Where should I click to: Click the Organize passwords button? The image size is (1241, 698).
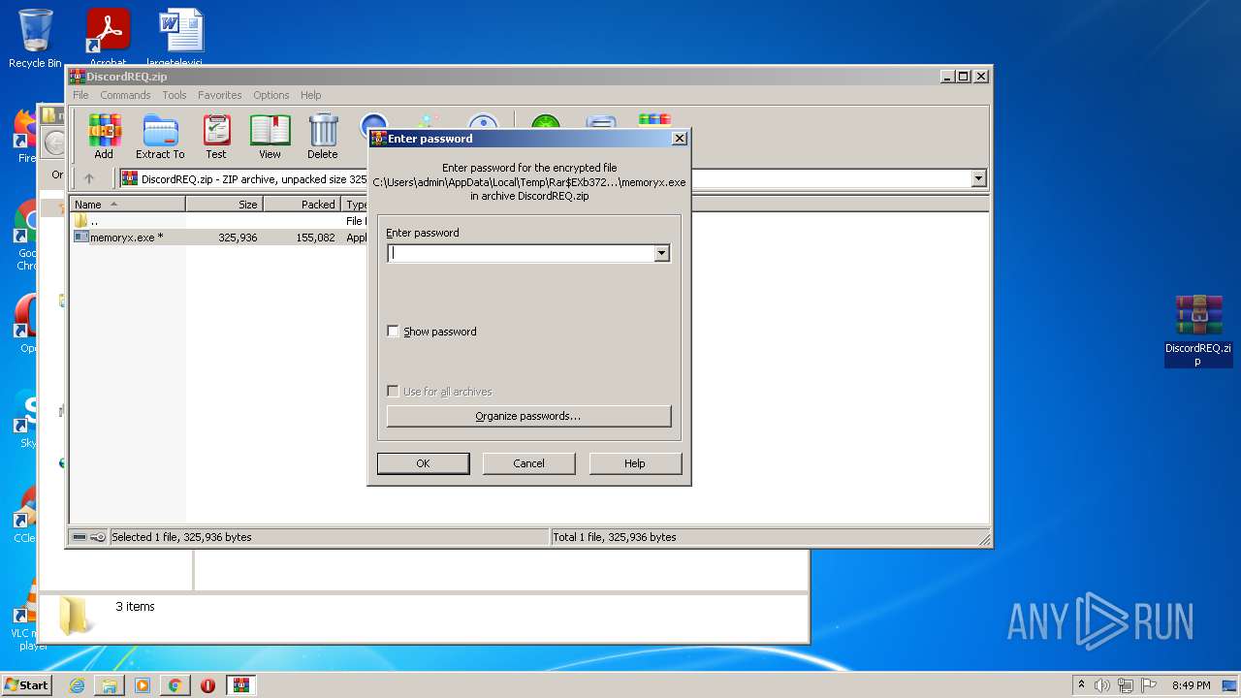coord(528,416)
